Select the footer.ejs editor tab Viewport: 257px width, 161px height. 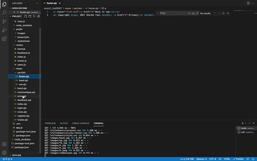(52, 3)
